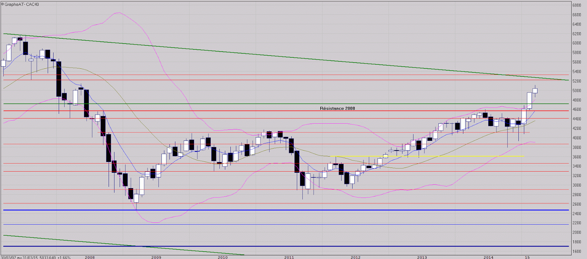Click the 2010 year label on time axis
Image resolution: width=587 pixels, height=259 pixels.
coord(223,257)
